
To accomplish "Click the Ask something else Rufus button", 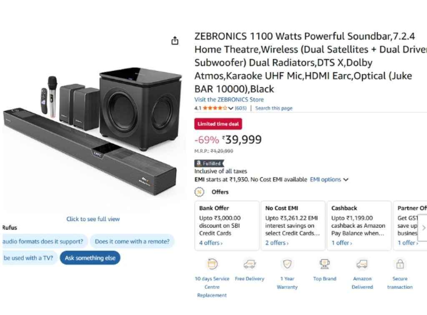I will [x=90, y=258].
